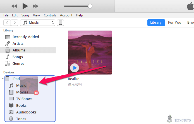Open the Song menu

25,15
